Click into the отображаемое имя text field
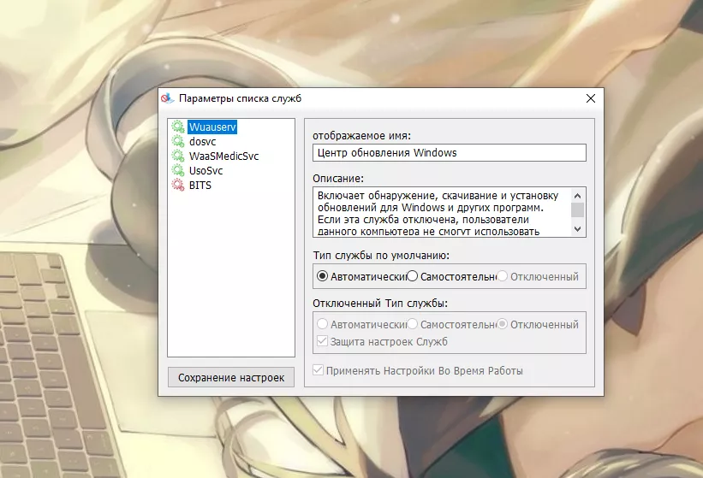This screenshot has height=478, width=703. click(x=449, y=153)
